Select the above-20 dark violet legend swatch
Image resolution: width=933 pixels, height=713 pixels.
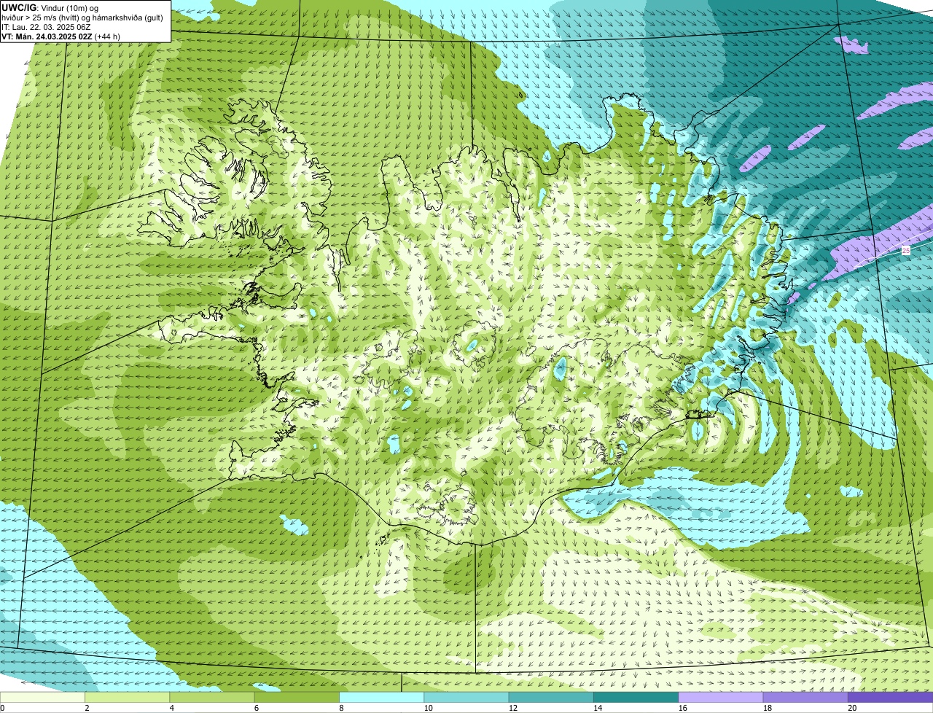[x=890, y=698]
